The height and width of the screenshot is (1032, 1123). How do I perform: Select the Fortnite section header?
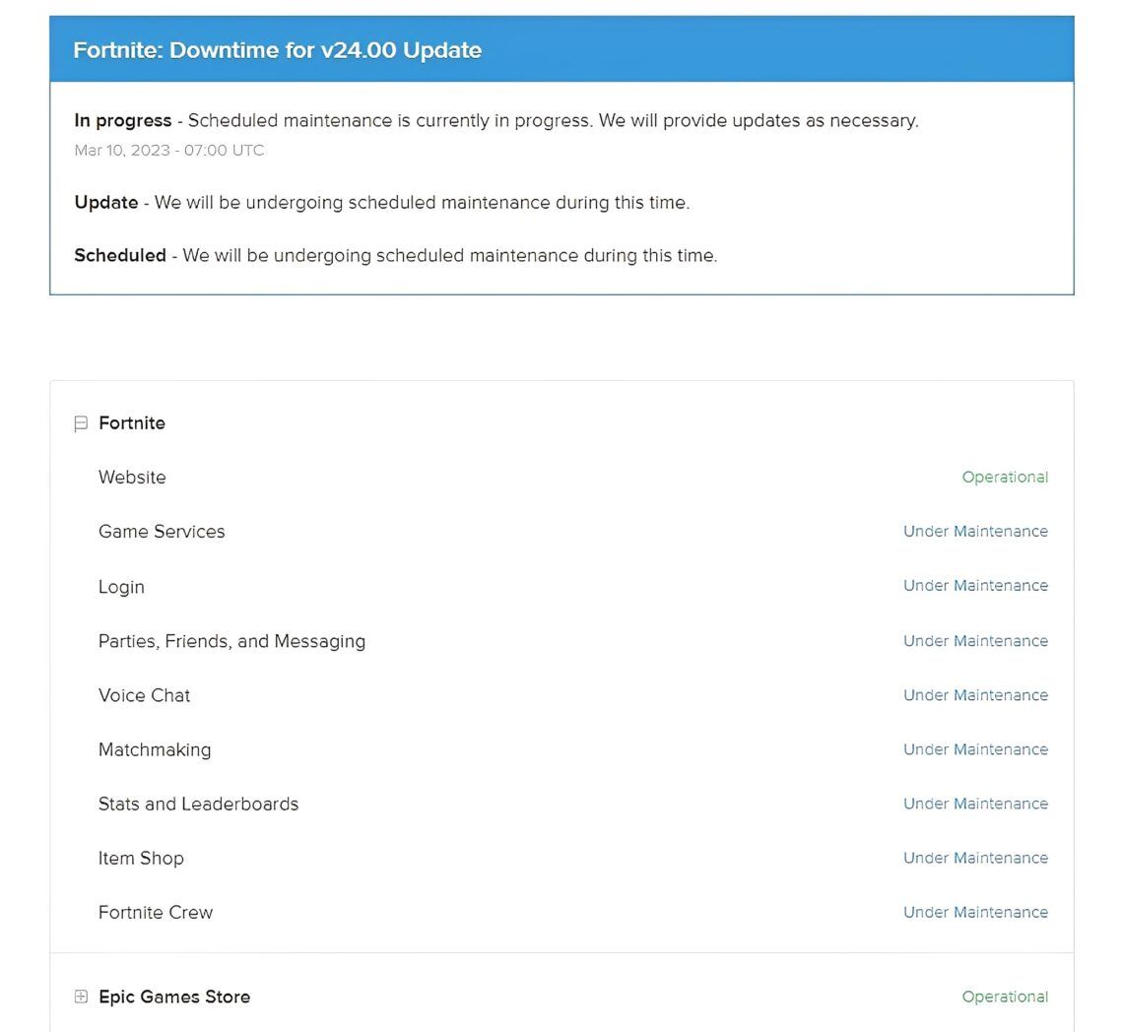pyautogui.click(x=132, y=422)
